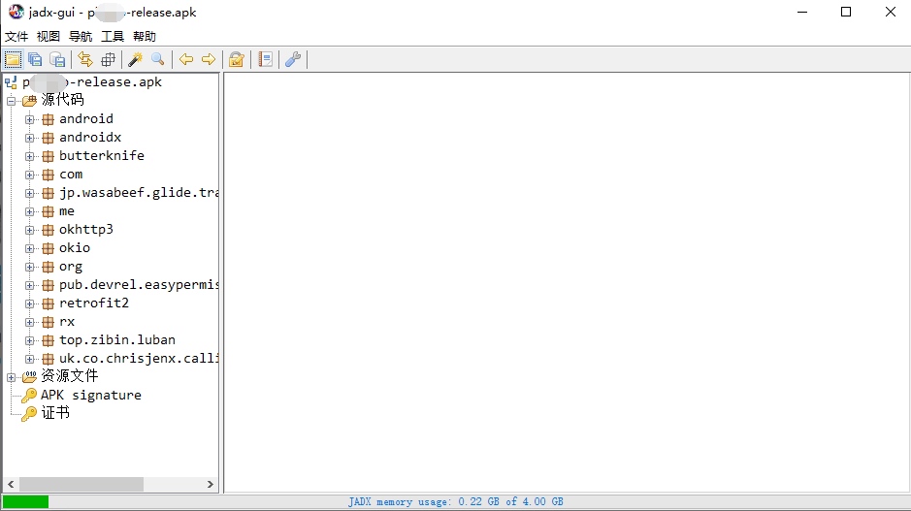
Task: Expand the android package node
Action: pos(30,119)
